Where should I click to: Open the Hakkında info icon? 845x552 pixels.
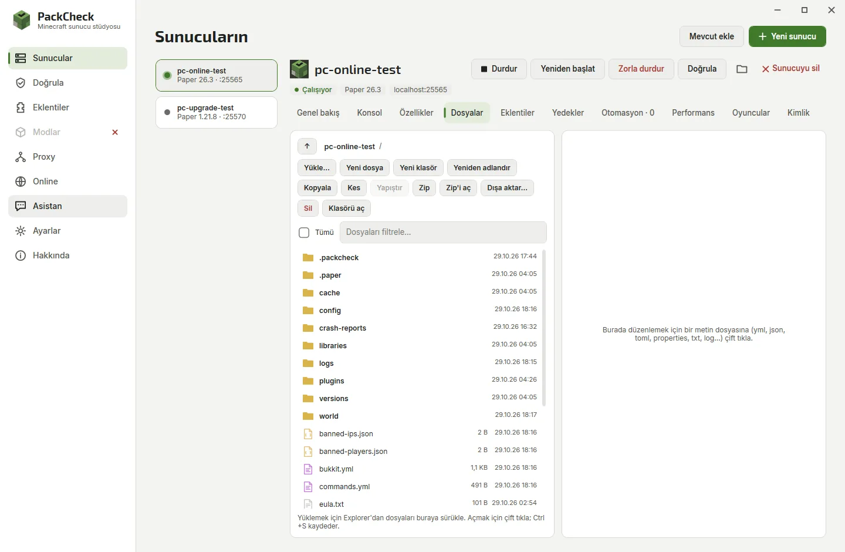click(x=21, y=255)
